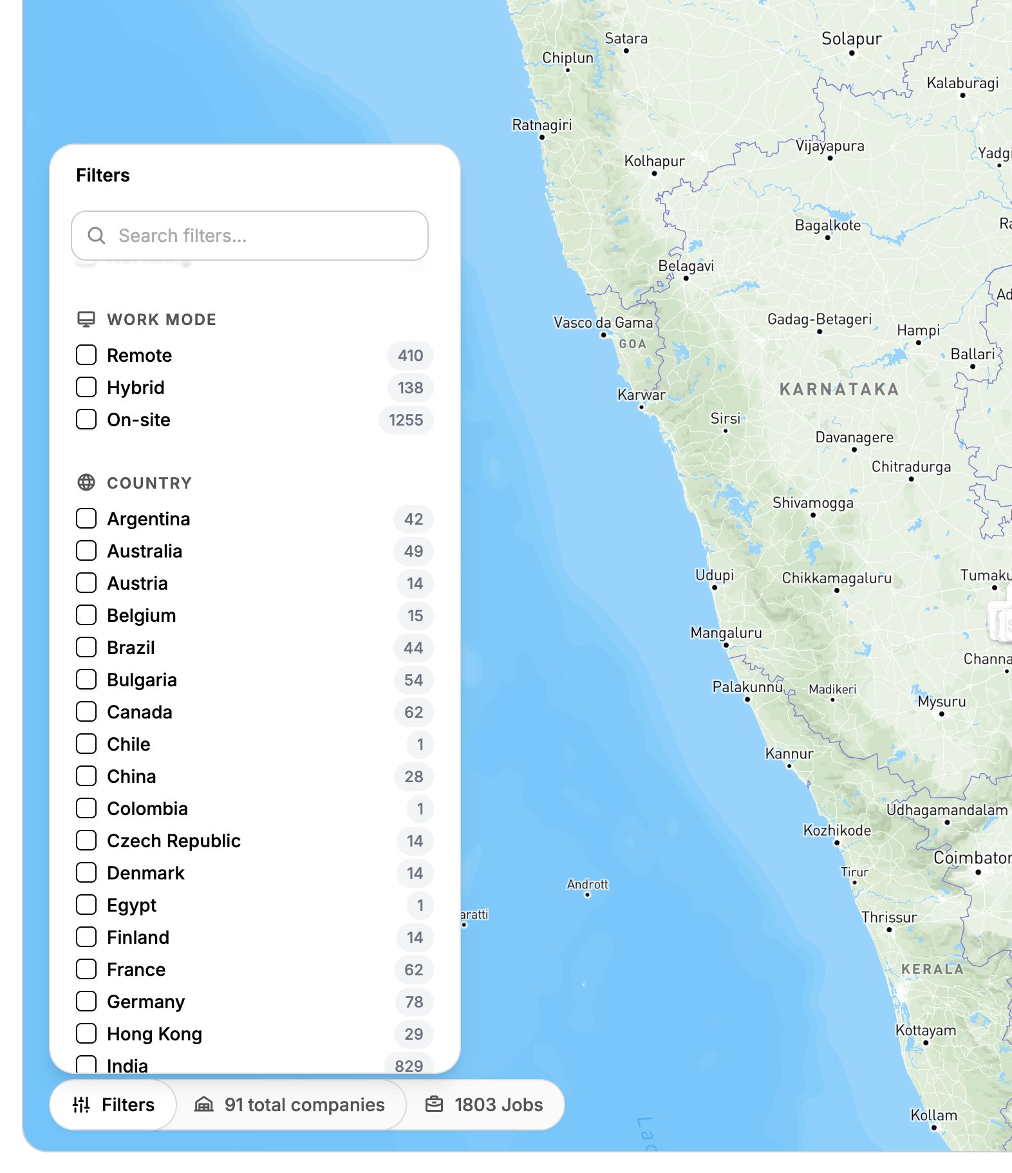This screenshot has height=1173, width=1012.
Task: Click the Country globe icon
Action: pos(86,483)
